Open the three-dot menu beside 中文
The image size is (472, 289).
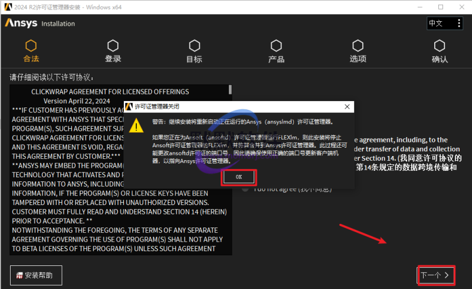[456, 23]
